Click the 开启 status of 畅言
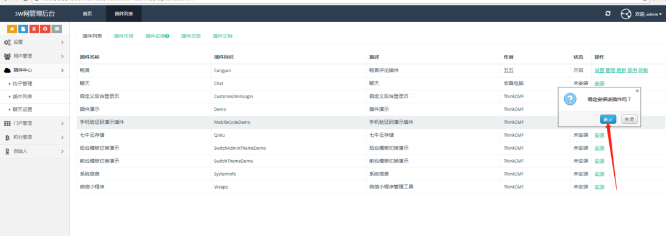This screenshot has height=236, width=666. (x=578, y=70)
